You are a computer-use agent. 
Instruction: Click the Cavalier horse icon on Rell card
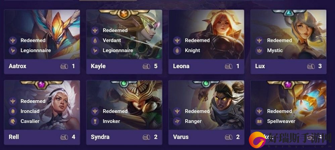tap(13, 121)
